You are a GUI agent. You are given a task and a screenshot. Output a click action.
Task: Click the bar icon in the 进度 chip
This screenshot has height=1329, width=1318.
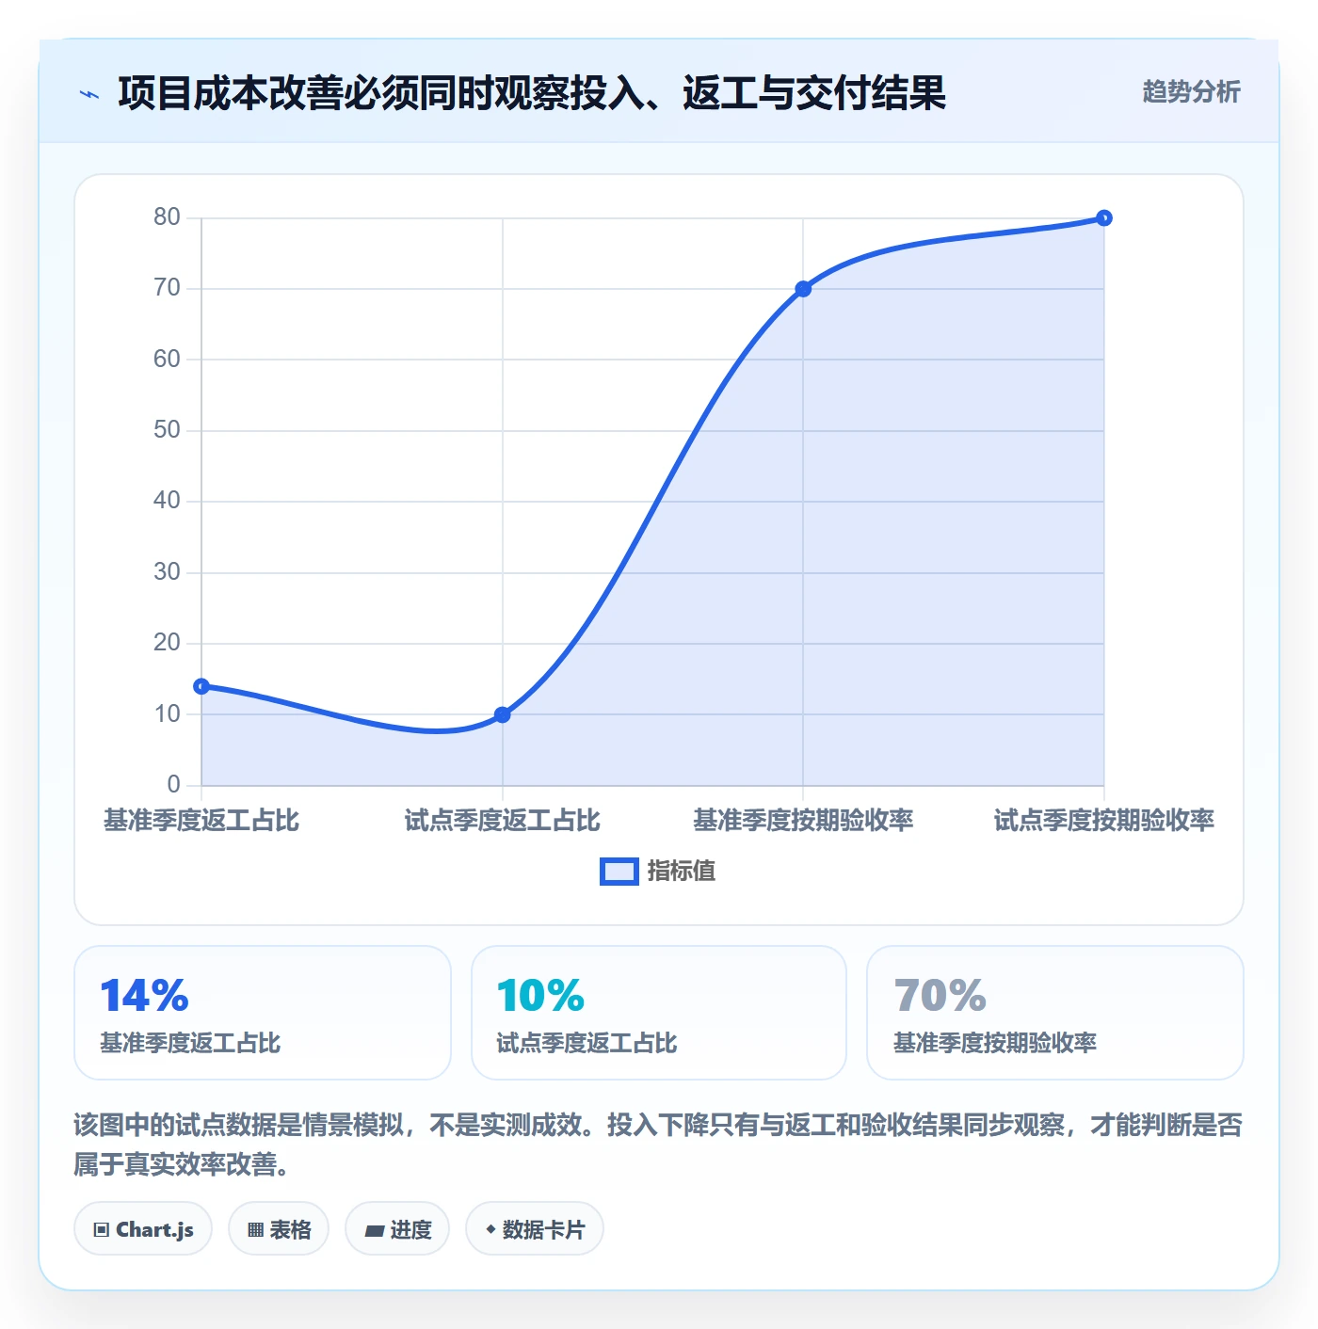click(375, 1231)
